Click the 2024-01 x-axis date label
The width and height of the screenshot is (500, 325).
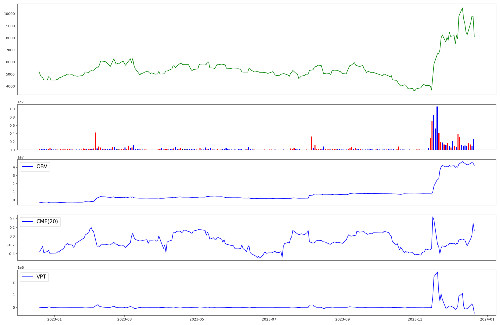pyautogui.click(x=487, y=319)
